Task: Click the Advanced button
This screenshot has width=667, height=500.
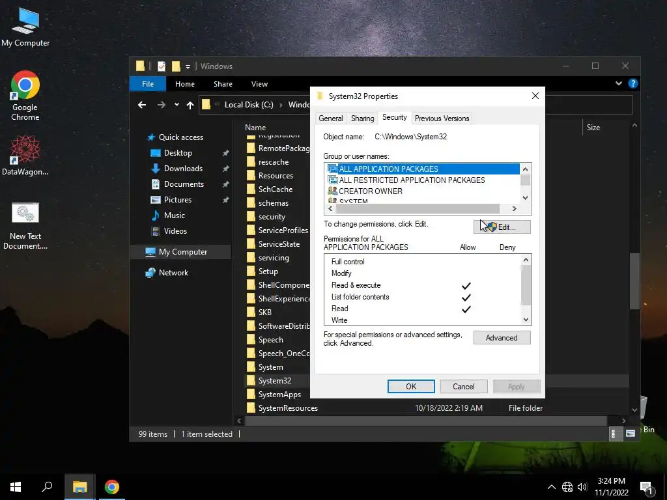Action: pyautogui.click(x=502, y=338)
